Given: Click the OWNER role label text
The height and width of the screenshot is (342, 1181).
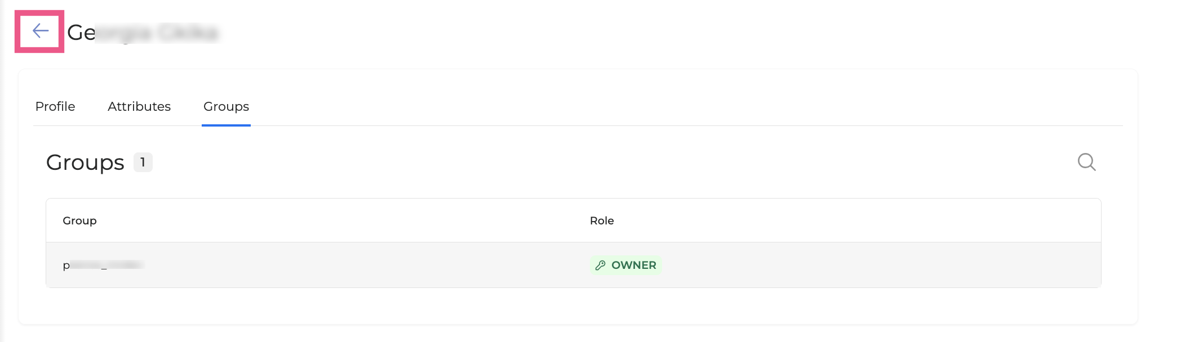Looking at the screenshot, I should pyautogui.click(x=634, y=265).
